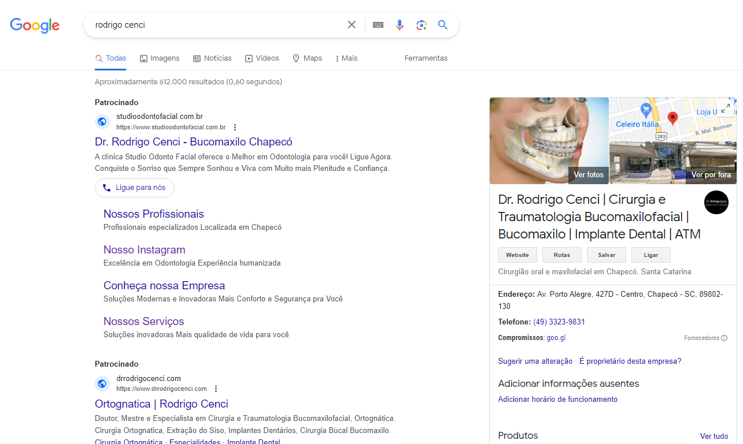Click the https://www.drrodrigocenci.com URL text
Screen dimensions: 743x444
point(161,389)
